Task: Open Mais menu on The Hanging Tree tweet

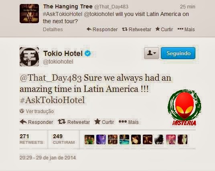Action: [x=186, y=29]
